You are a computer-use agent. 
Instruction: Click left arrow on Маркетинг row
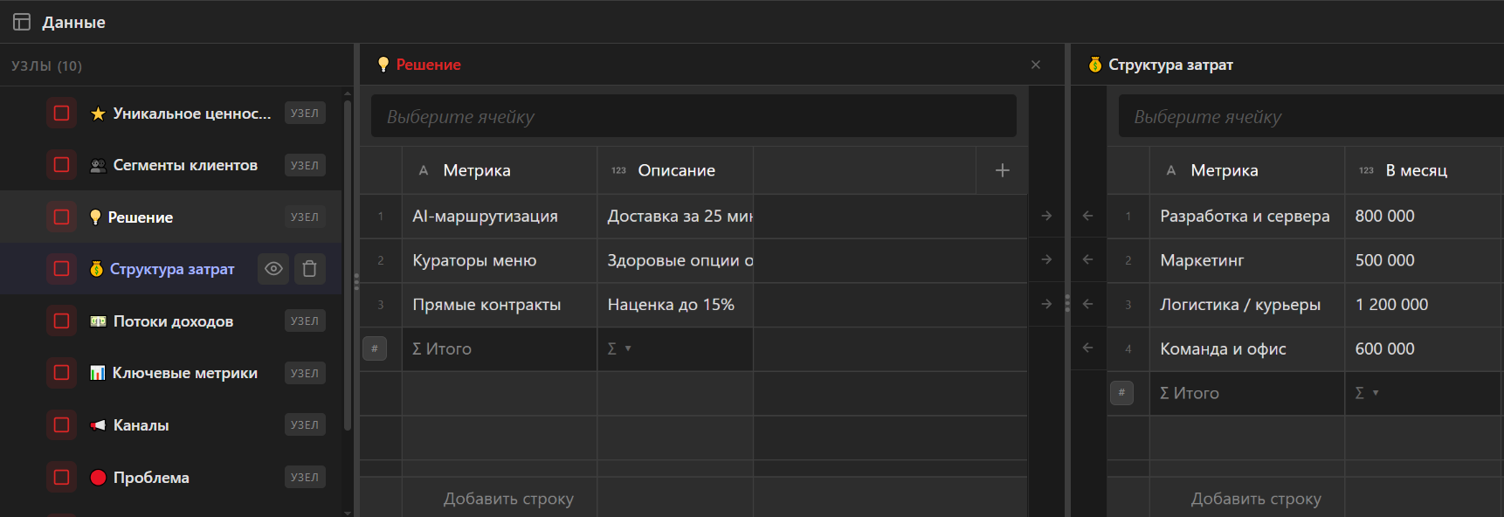(x=1087, y=259)
